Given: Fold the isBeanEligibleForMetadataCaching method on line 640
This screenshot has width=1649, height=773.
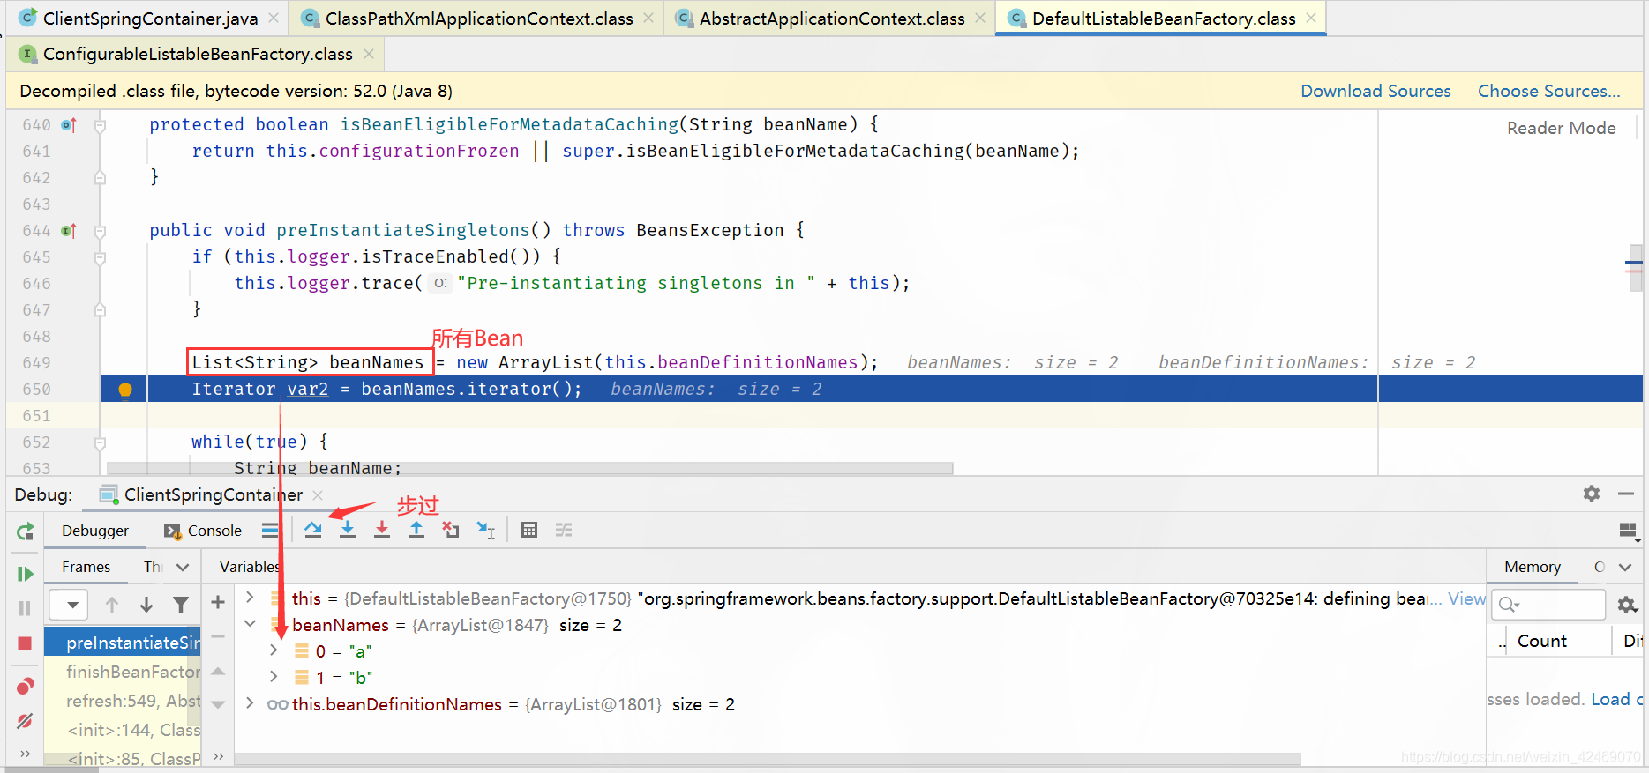Looking at the screenshot, I should [100, 126].
